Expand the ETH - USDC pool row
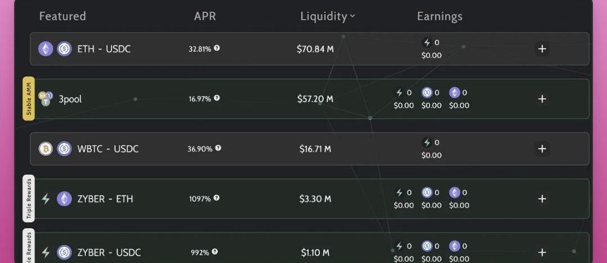607x263 pixels. [x=542, y=49]
